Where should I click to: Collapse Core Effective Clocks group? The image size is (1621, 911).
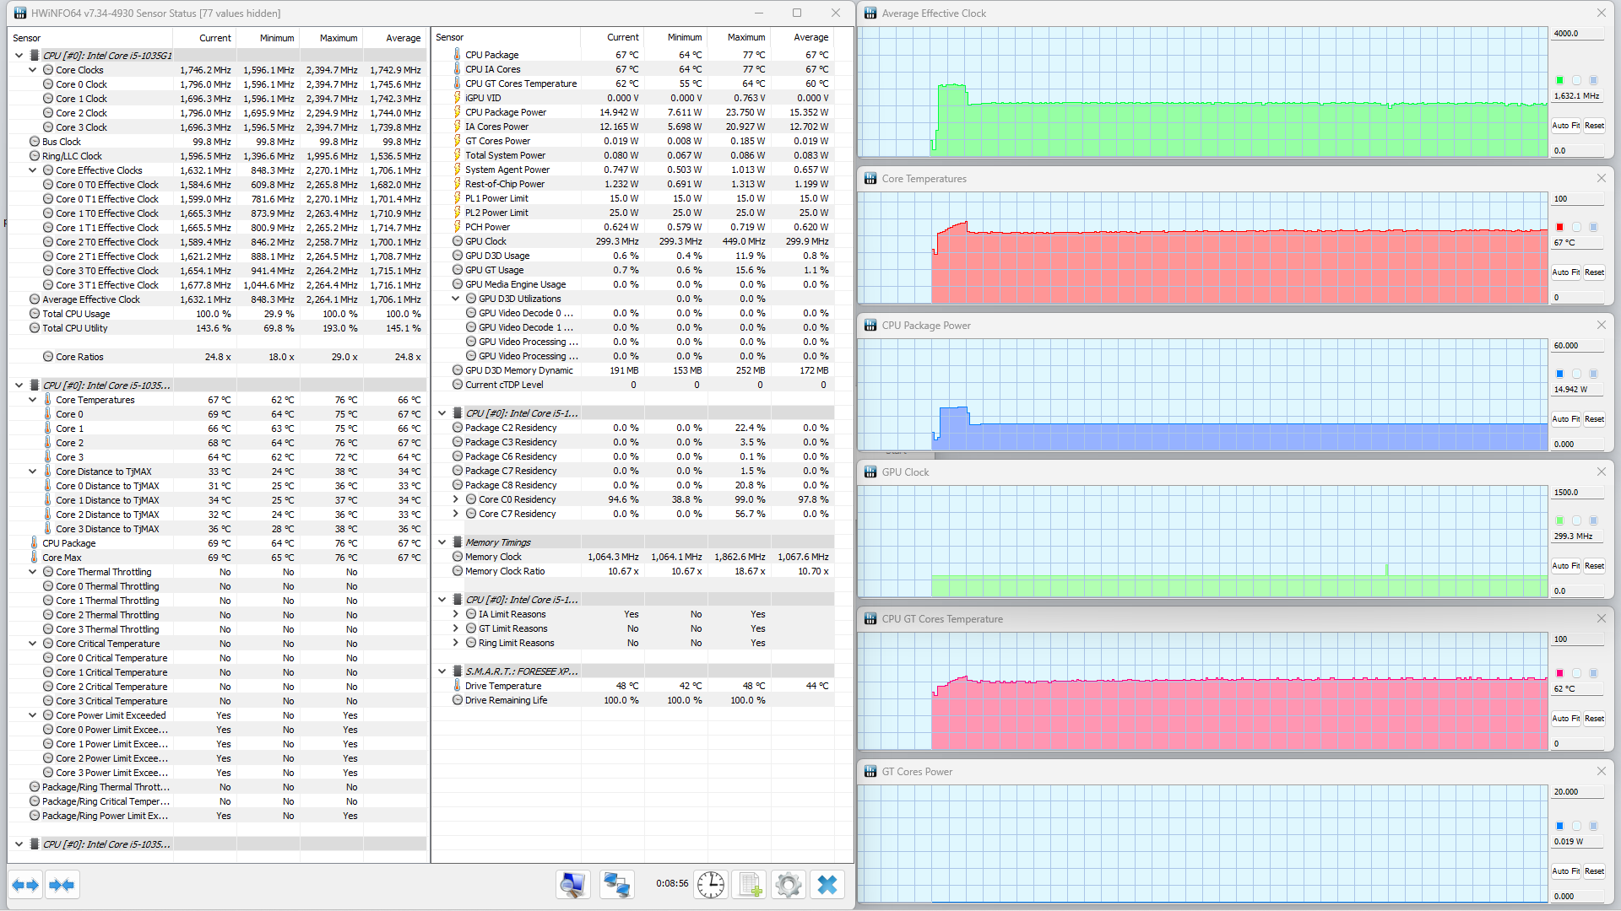click(33, 170)
